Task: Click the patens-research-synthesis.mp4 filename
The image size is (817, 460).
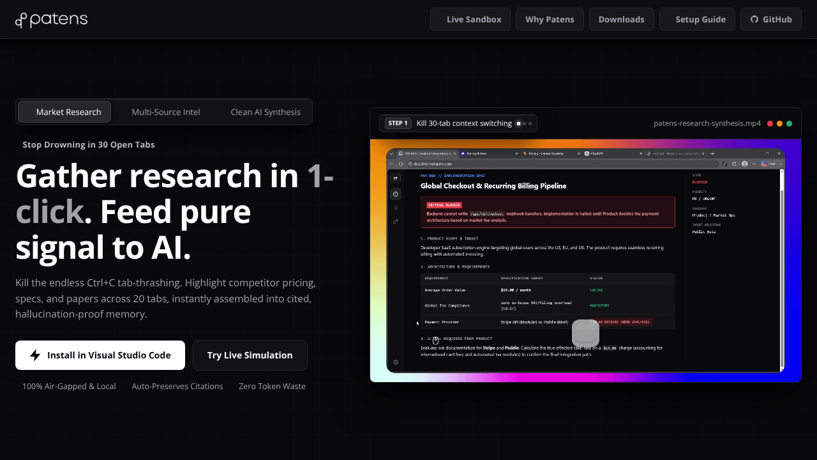Action: (707, 123)
